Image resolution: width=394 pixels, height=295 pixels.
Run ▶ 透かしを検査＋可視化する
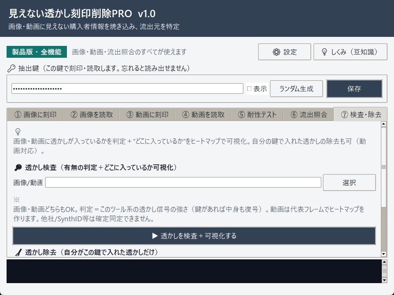[x=194, y=236]
